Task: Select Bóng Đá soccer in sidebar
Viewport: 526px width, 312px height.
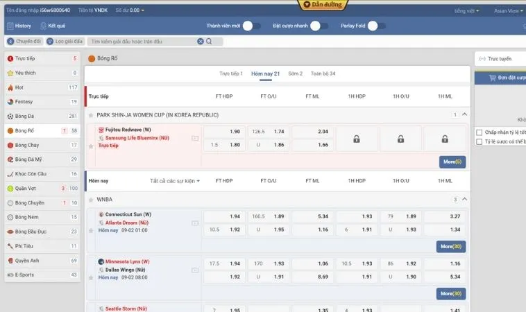Action: tap(24, 116)
